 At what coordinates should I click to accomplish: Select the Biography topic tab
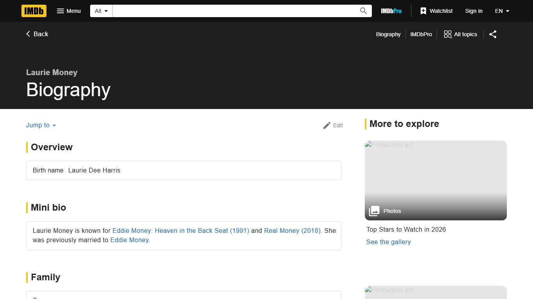coord(388,34)
